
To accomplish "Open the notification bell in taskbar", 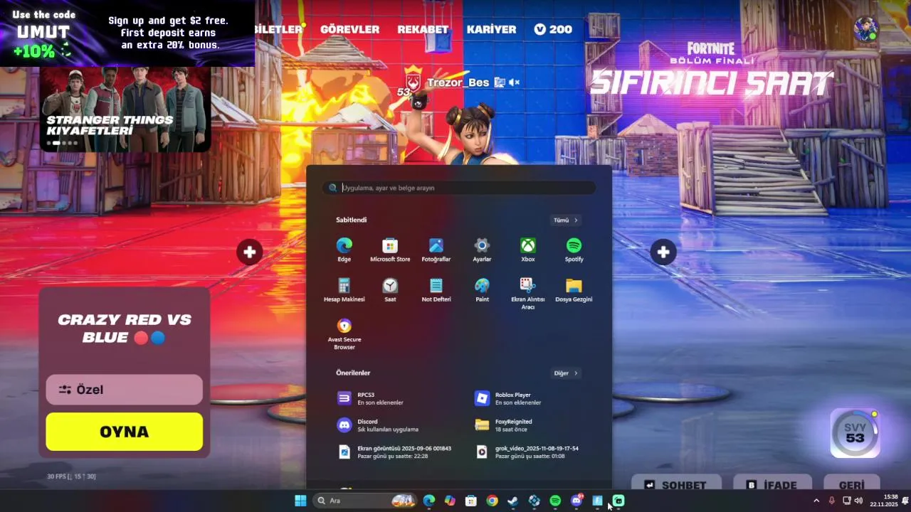I will (905, 501).
